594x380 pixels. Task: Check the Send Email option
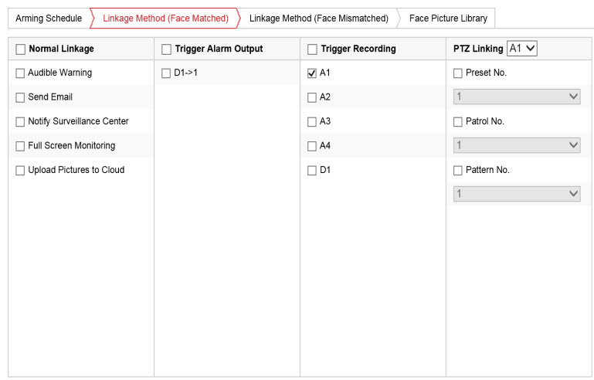coord(20,97)
